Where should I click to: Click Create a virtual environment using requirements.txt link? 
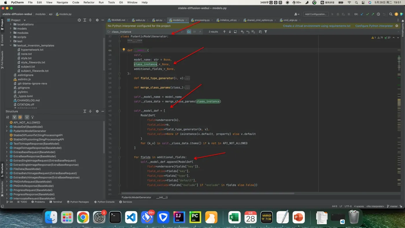coord(316,26)
